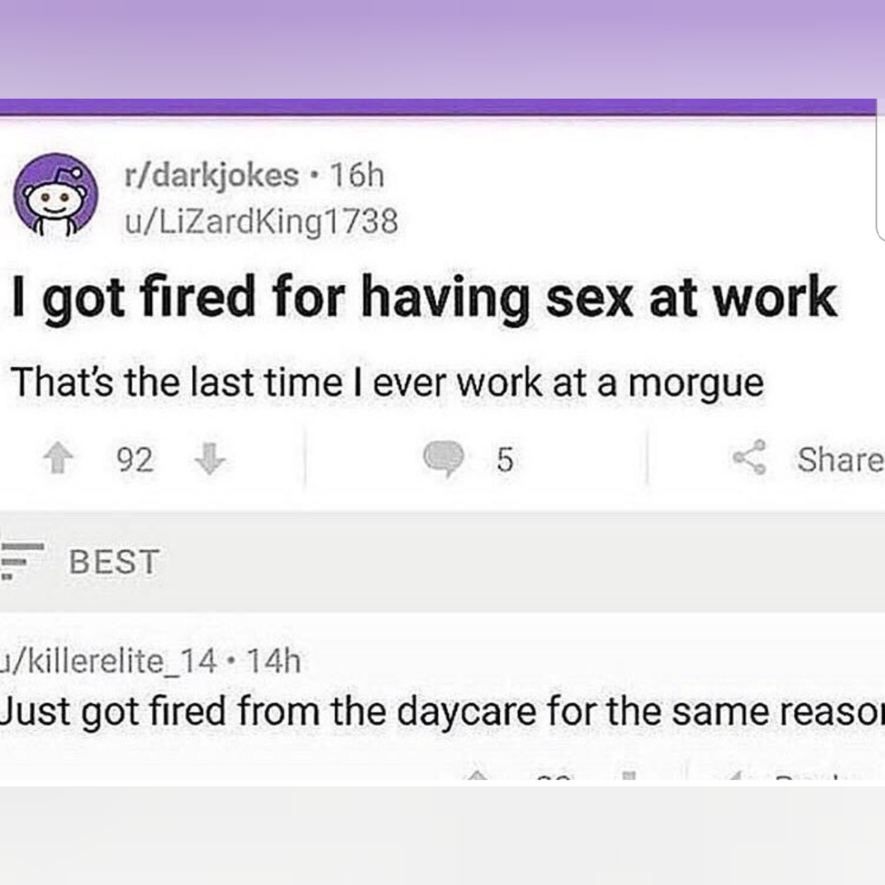Open the bold post title
Viewport: 885px width, 885px height.
pos(424,297)
